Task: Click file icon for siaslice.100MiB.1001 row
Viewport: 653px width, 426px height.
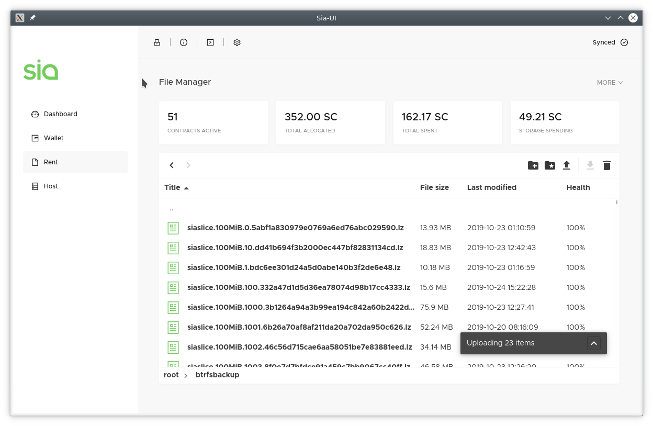Action: coord(173,327)
